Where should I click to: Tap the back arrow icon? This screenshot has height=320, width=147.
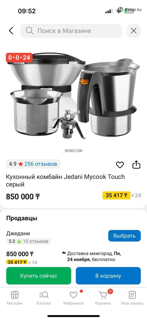click(11, 31)
